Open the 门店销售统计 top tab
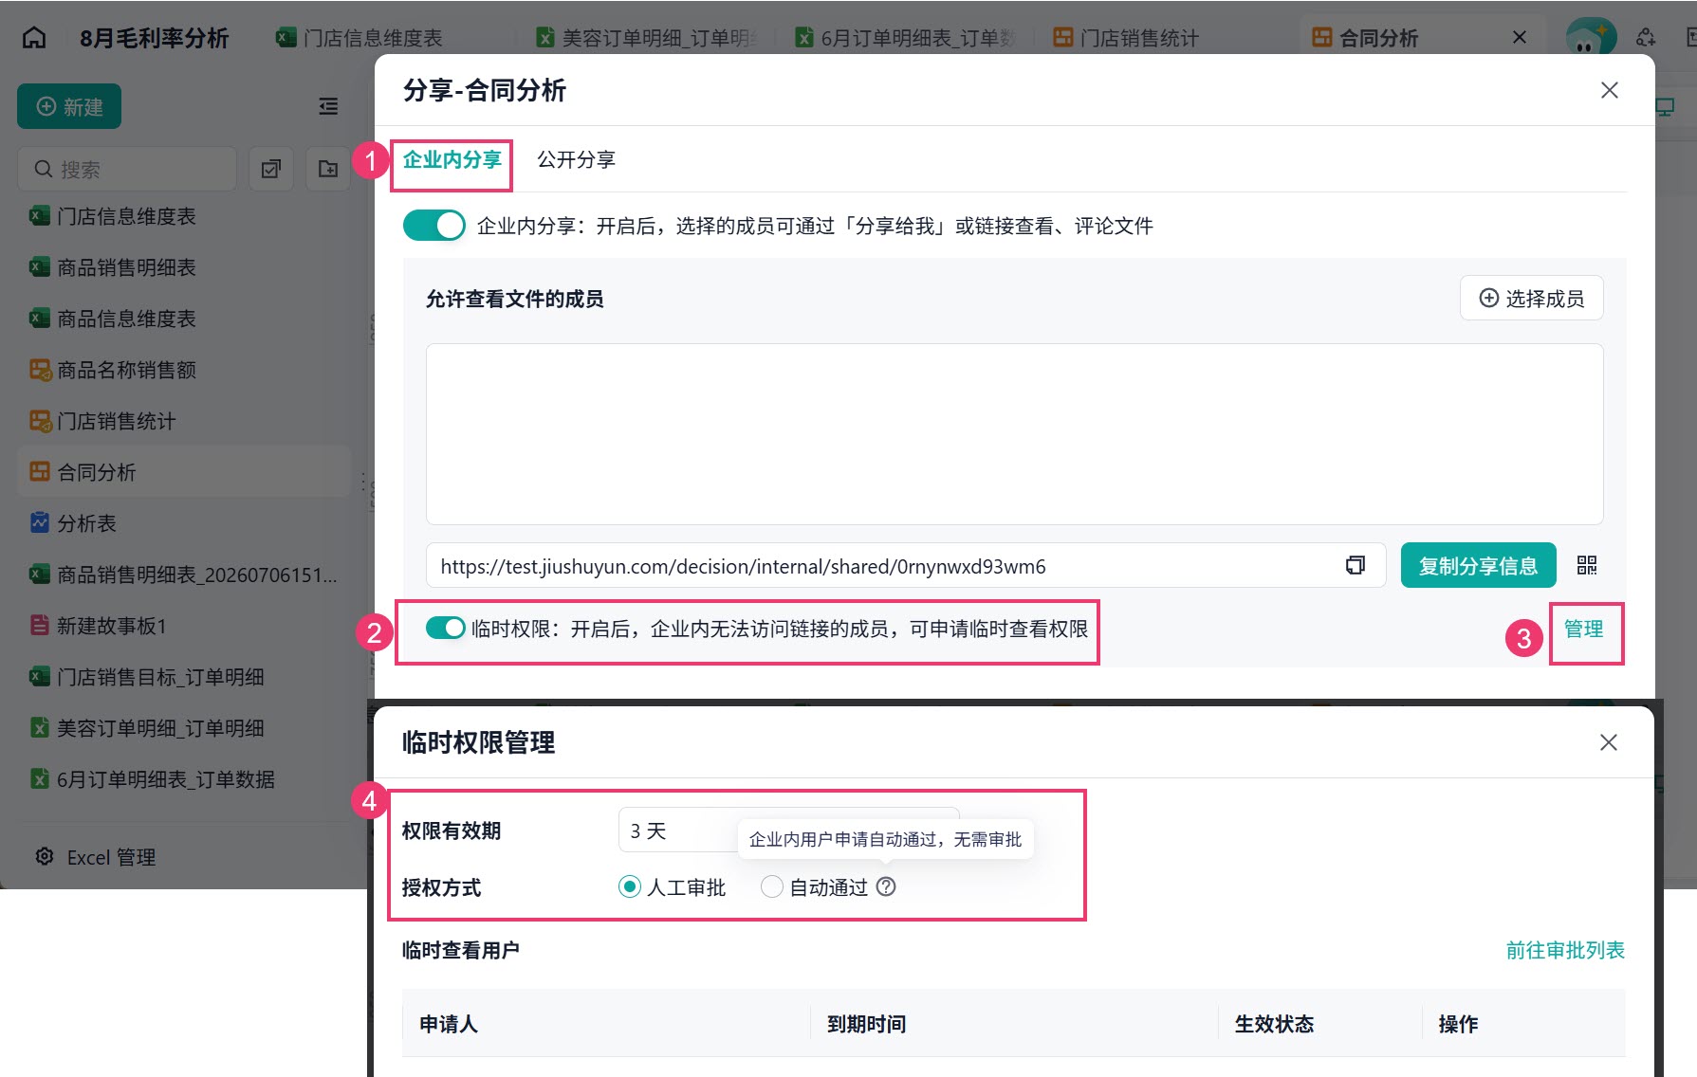The height and width of the screenshot is (1077, 1697). (x=1127, y=38)
